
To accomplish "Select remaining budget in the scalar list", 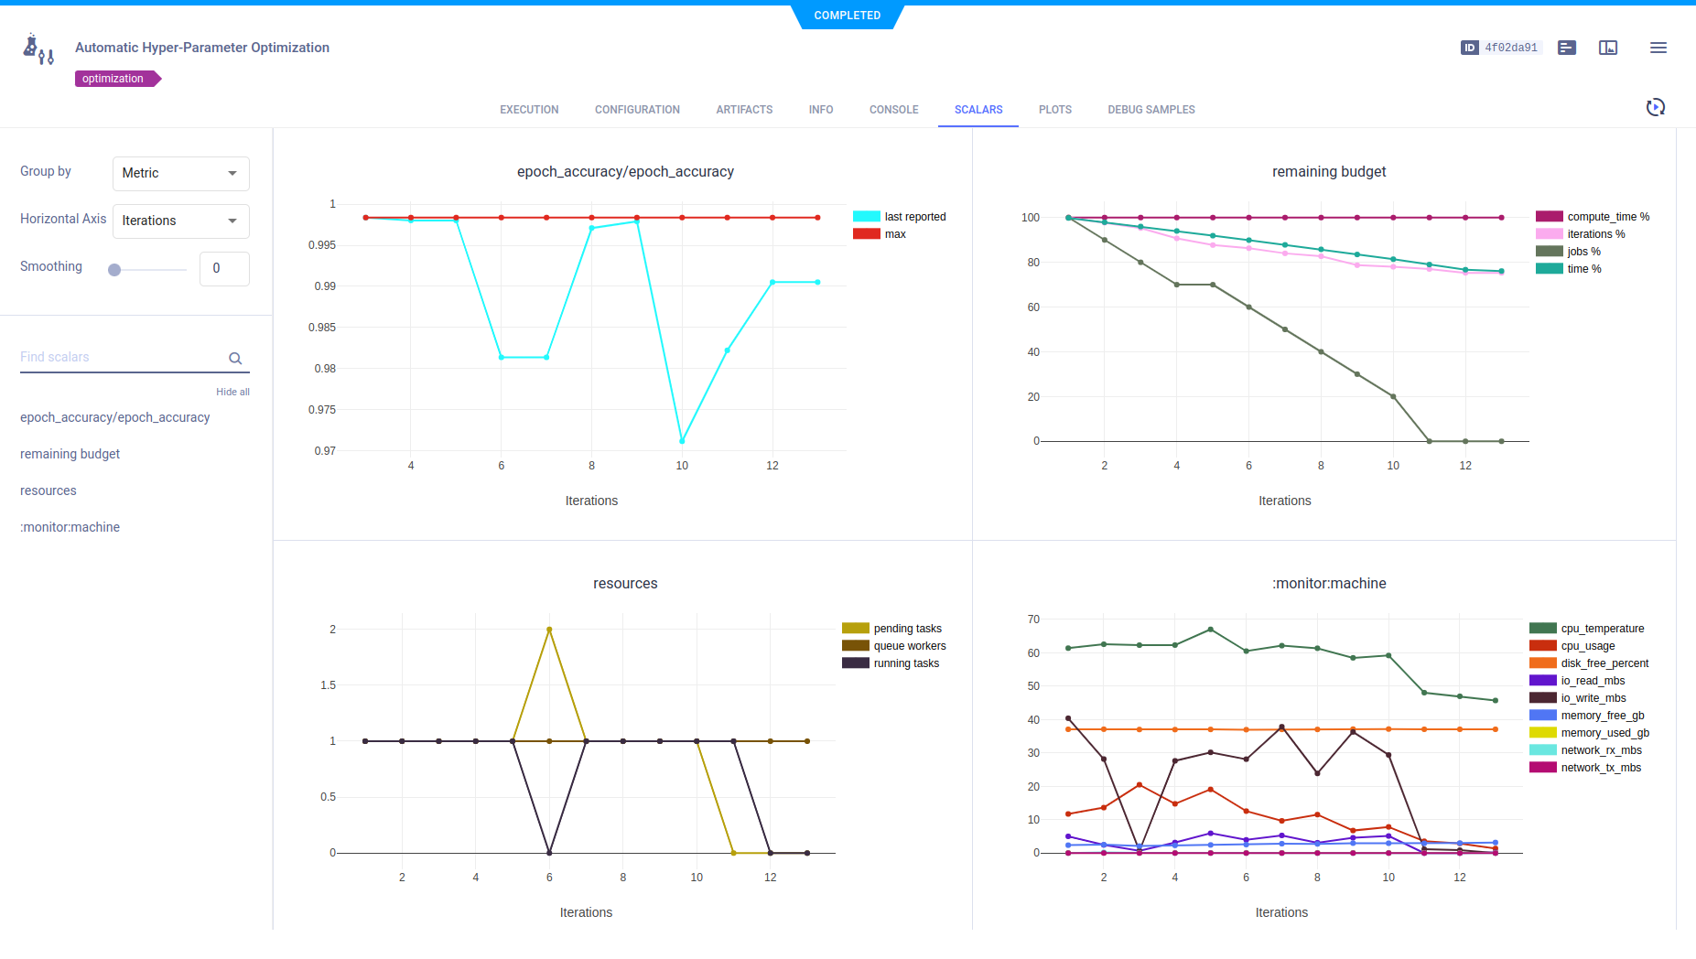I will point(70,454).
